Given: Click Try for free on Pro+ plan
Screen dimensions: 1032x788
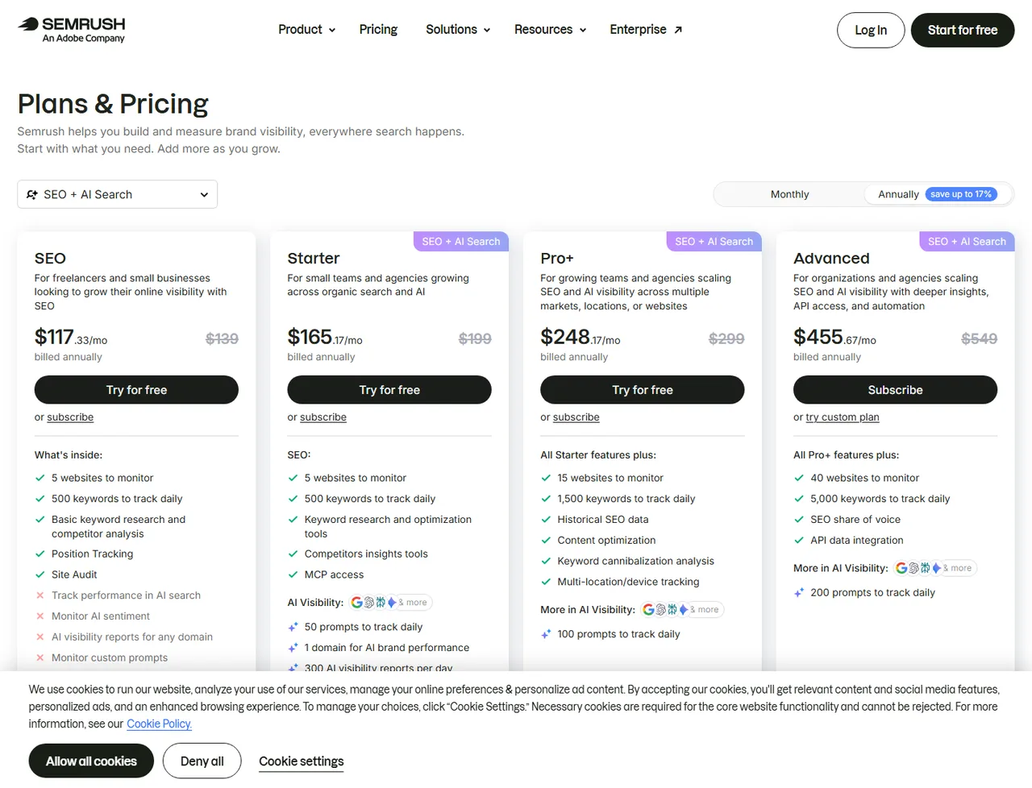Looking at the screenshot, I should click(643, 390).
